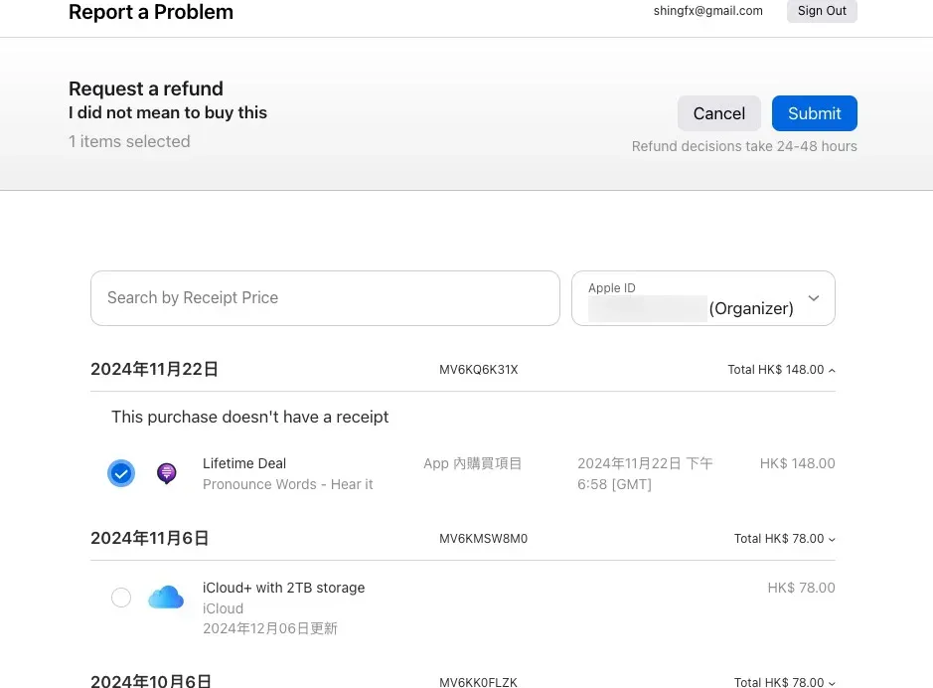
Task: Cancel the refund request
Action: tap(718, 113)
